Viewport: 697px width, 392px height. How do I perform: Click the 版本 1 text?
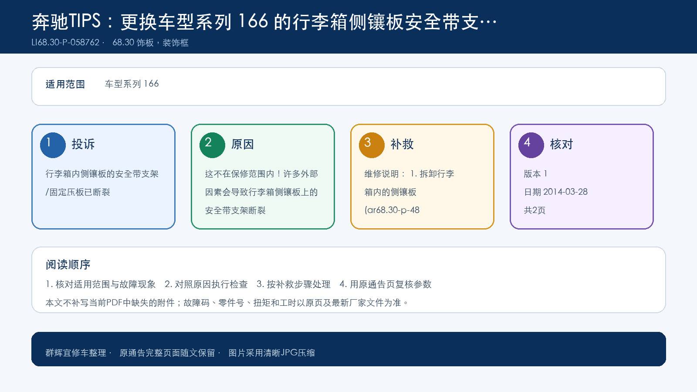(535, 174)
